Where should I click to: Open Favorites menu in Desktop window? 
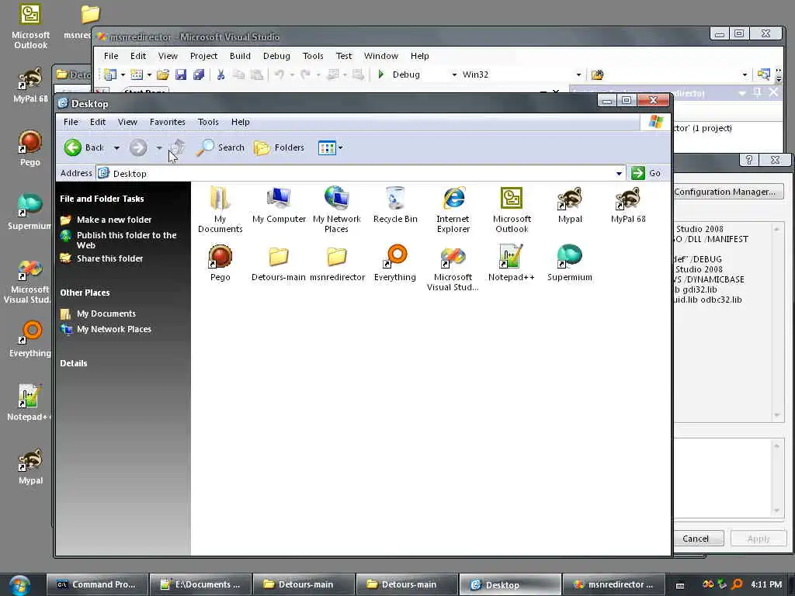coord(168,122)
